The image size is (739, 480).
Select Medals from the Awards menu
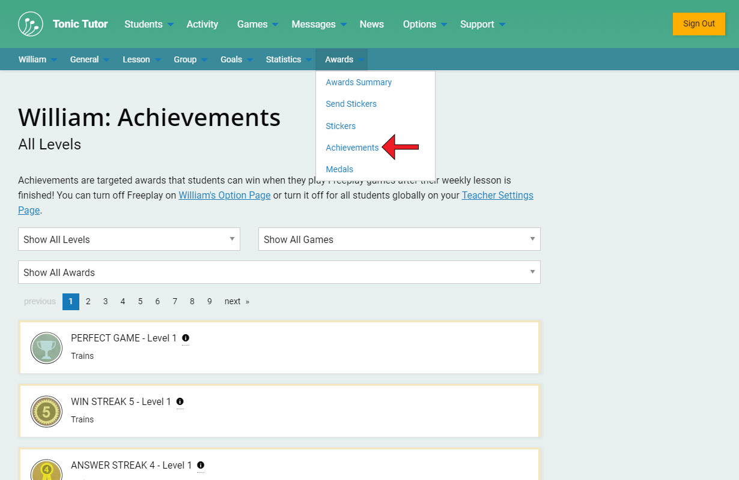(x=339, y=169)
